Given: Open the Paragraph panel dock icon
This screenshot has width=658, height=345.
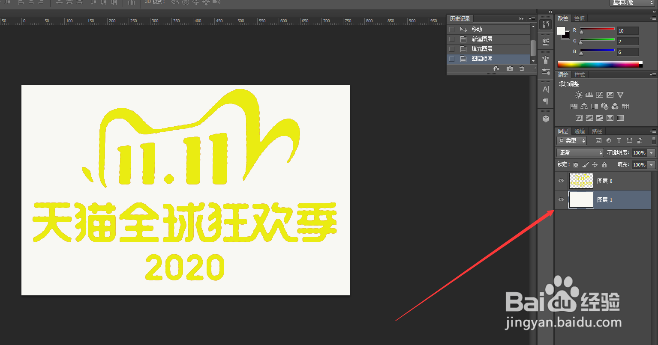Looking at the screenshot, I should click(x=546, y=101).
